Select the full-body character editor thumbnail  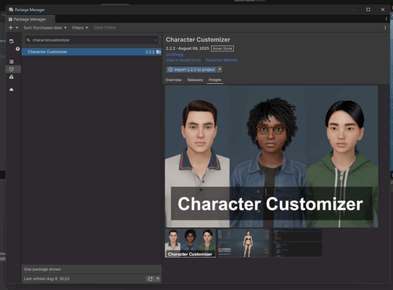(x=243, y=243)
